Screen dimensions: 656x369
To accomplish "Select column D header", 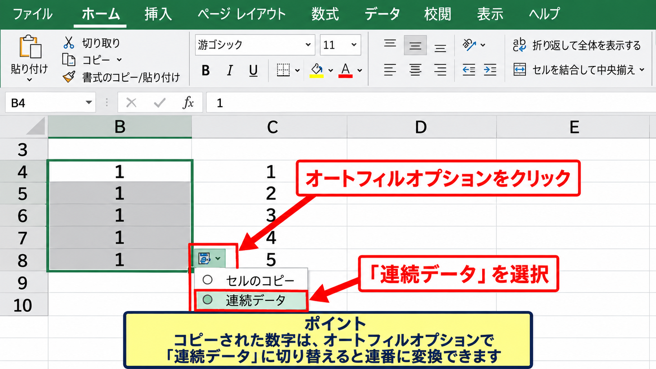I will click(421, 127).
